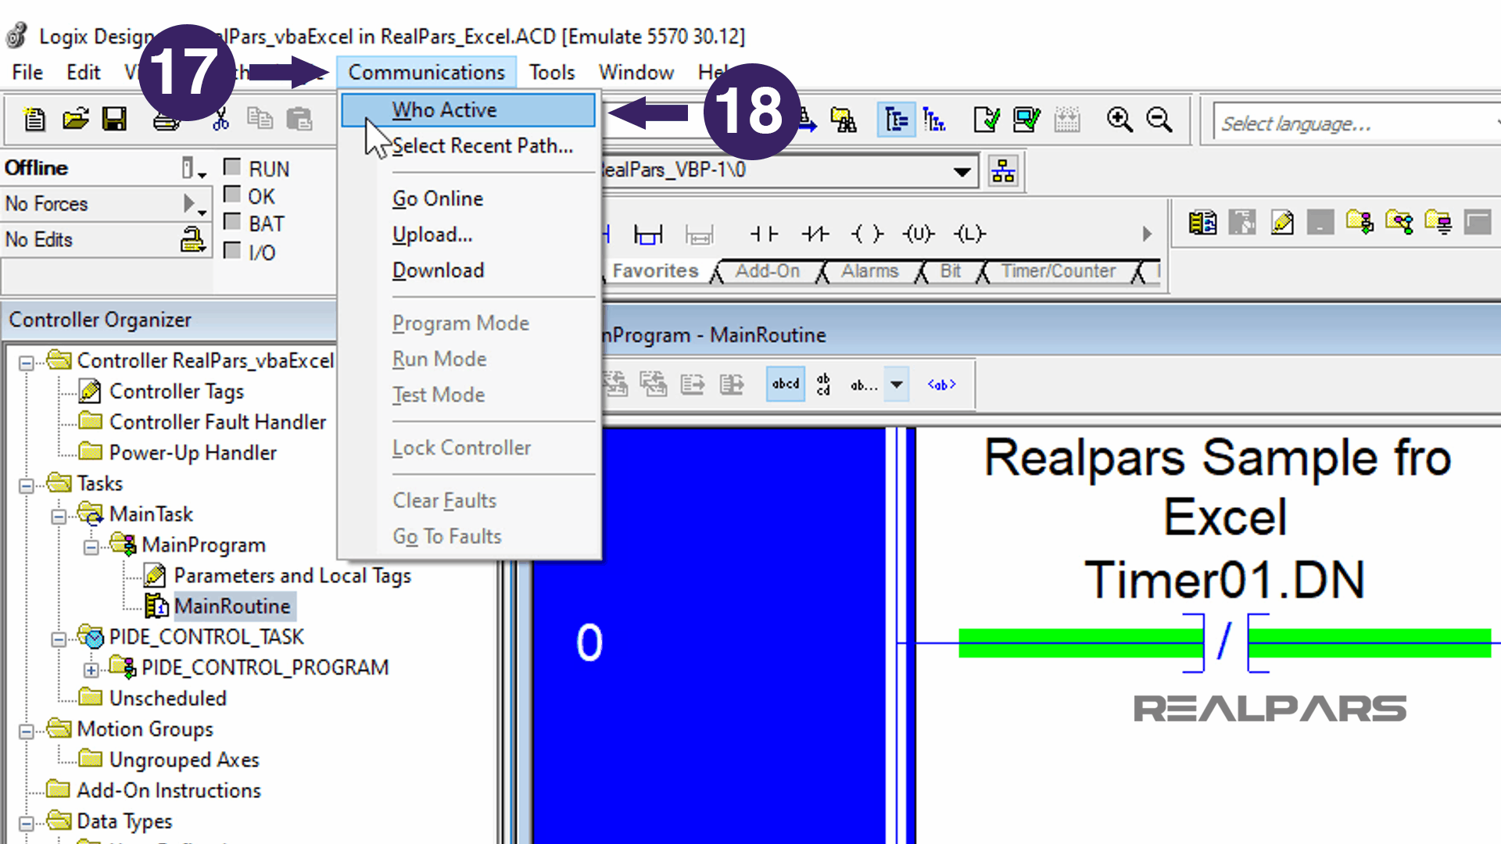Toggle the BAT status checkbox
The width and height of the screenshot is (1501, 844).
(231, 221)
